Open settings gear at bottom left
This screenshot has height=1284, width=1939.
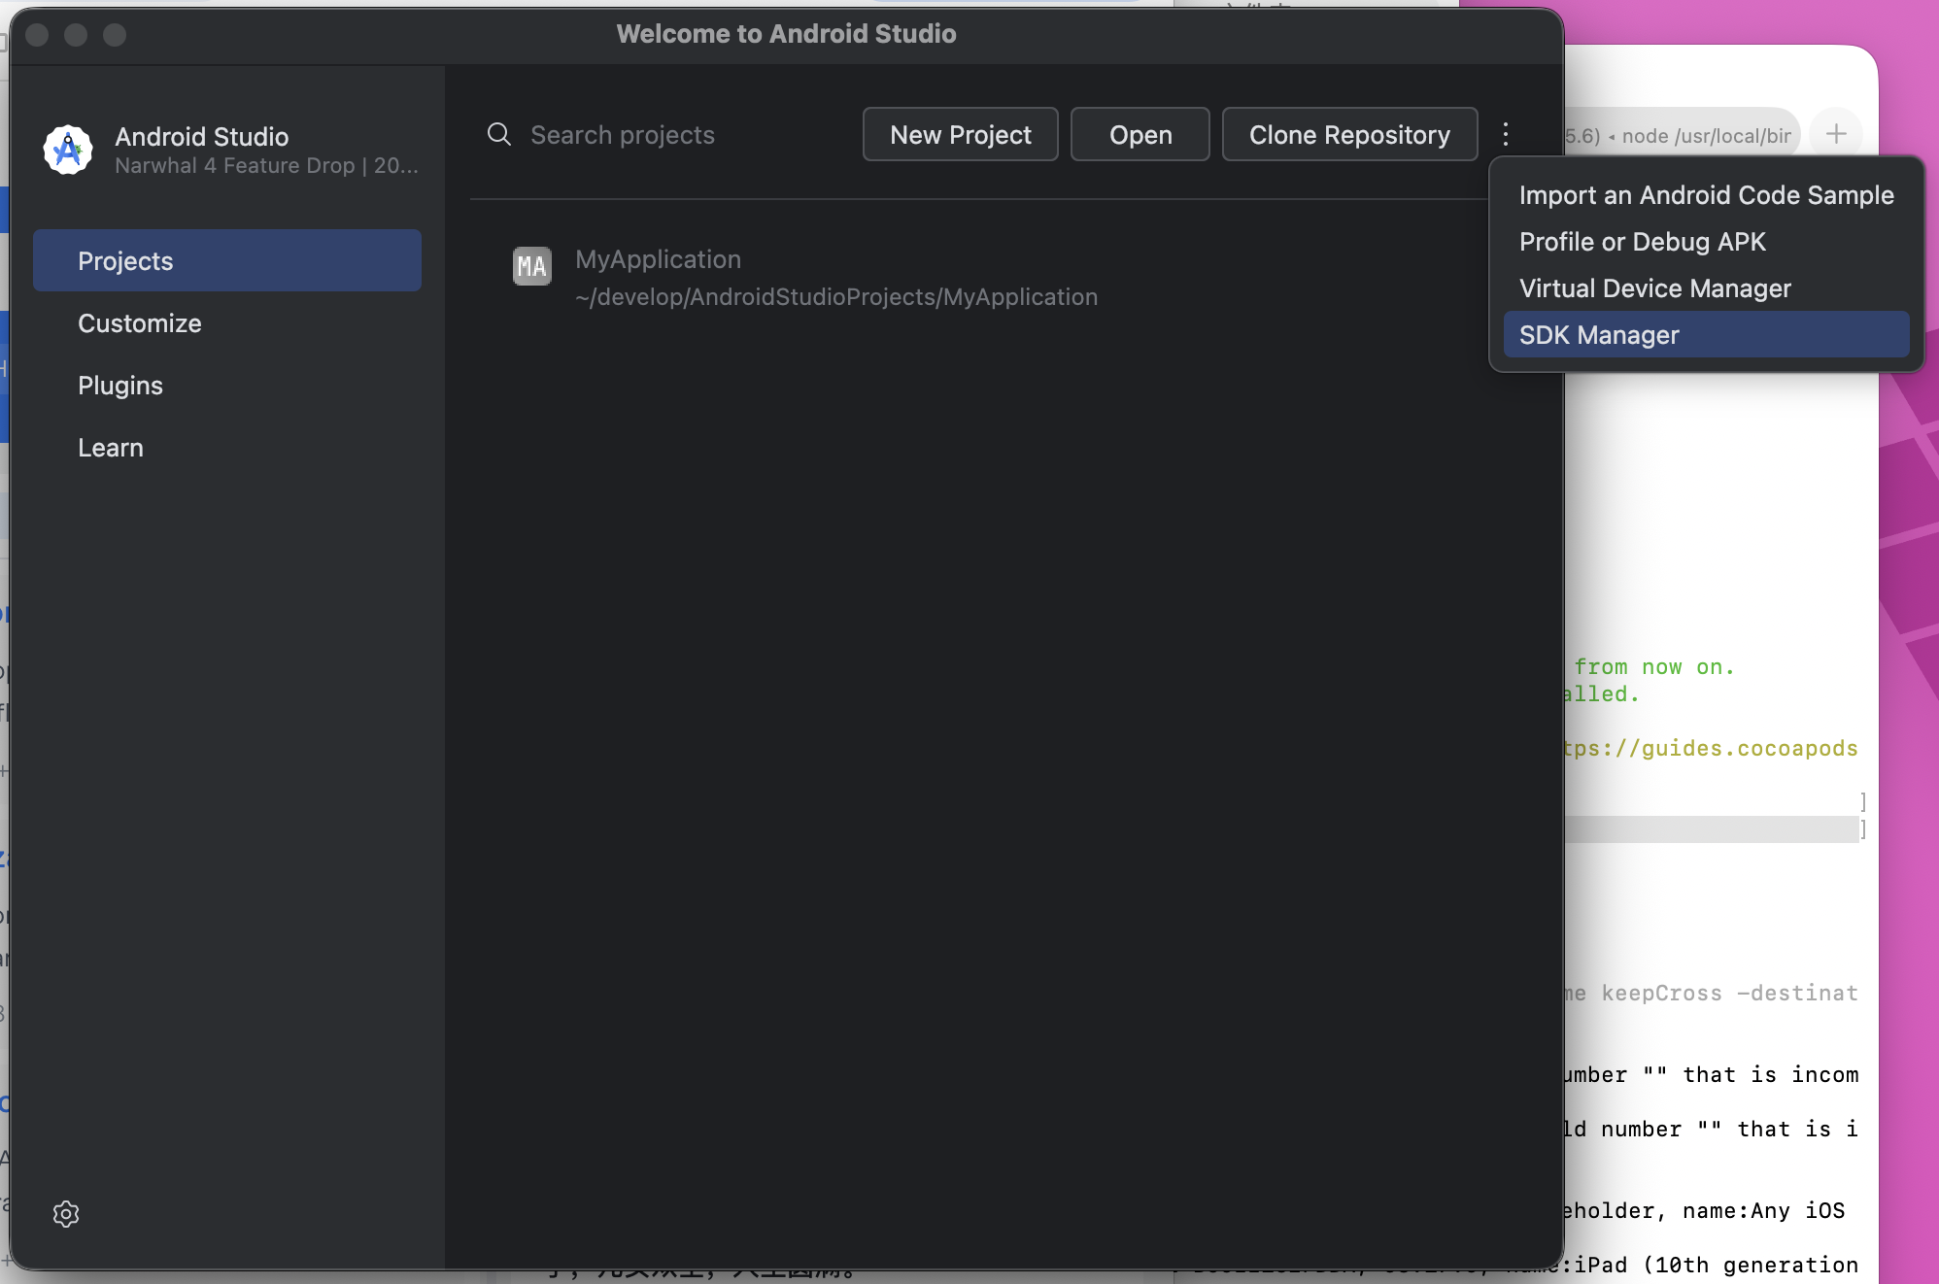point(66,1213)
